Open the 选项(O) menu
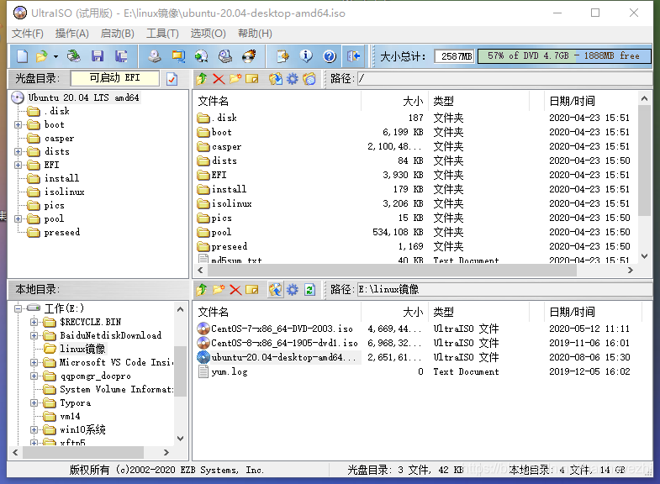 coord(208,34)
